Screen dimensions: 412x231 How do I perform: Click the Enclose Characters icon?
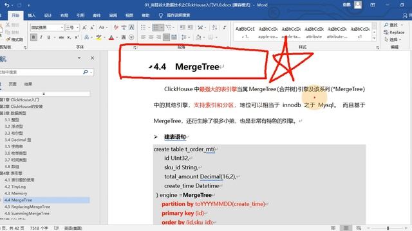[131, 37]
